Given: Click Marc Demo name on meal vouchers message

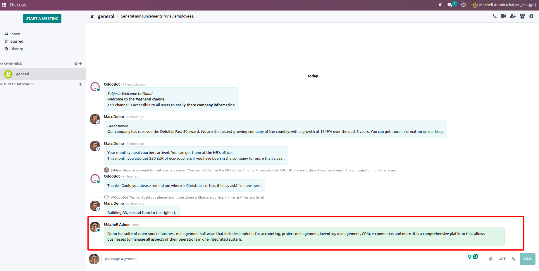Looking at the screenshot, I should tap(114, 144).
